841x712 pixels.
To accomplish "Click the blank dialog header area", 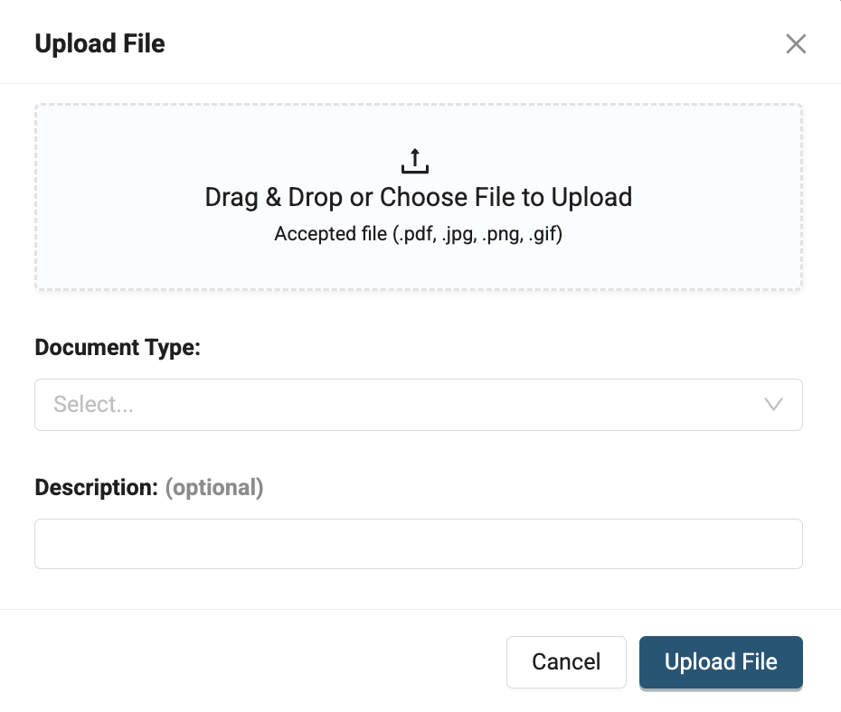I will pos(452,43).
